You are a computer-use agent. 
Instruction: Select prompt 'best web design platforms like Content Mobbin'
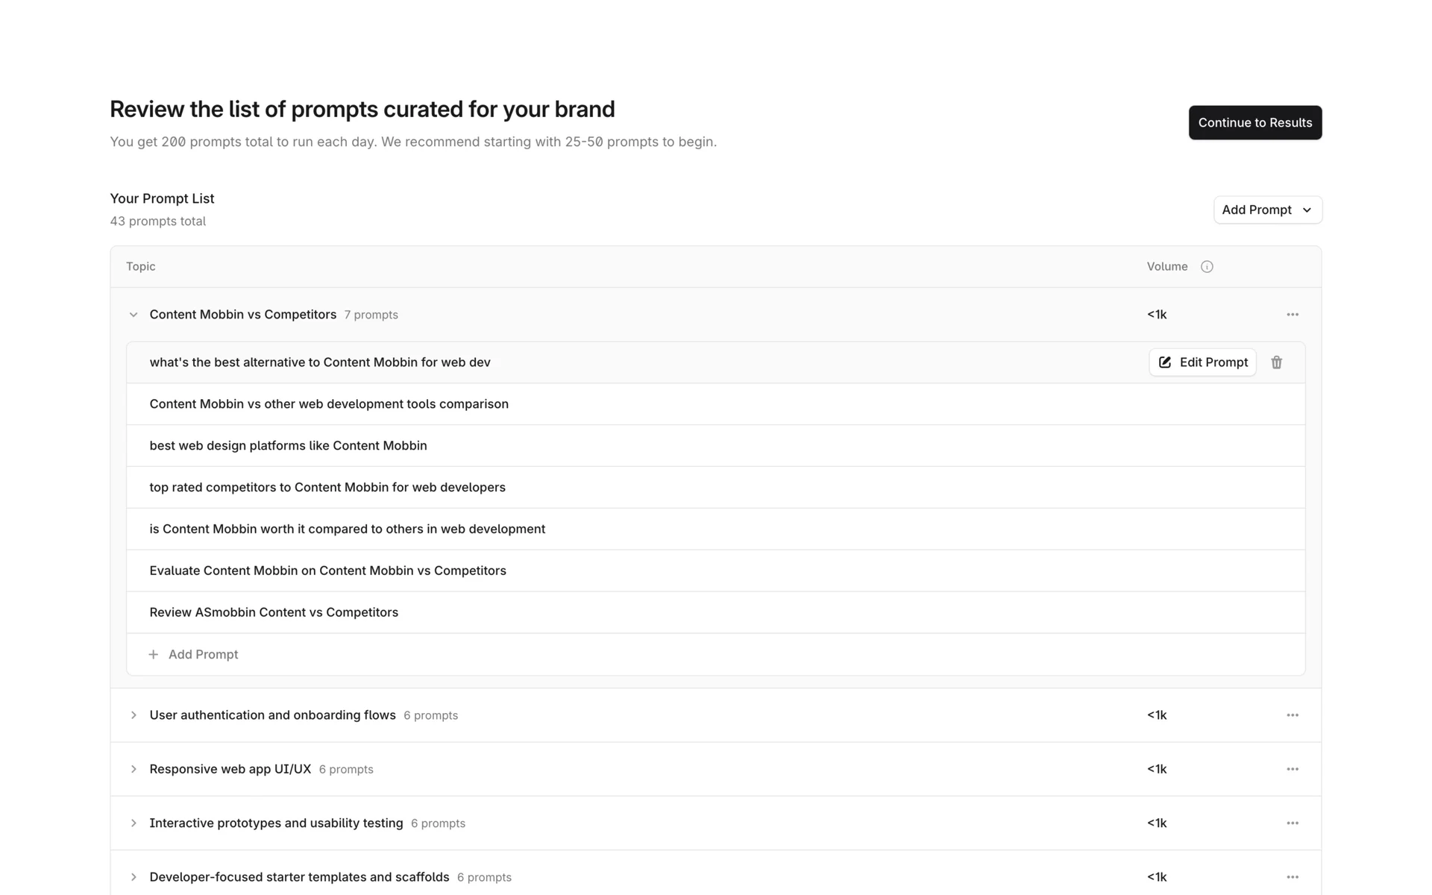point(288,446)
